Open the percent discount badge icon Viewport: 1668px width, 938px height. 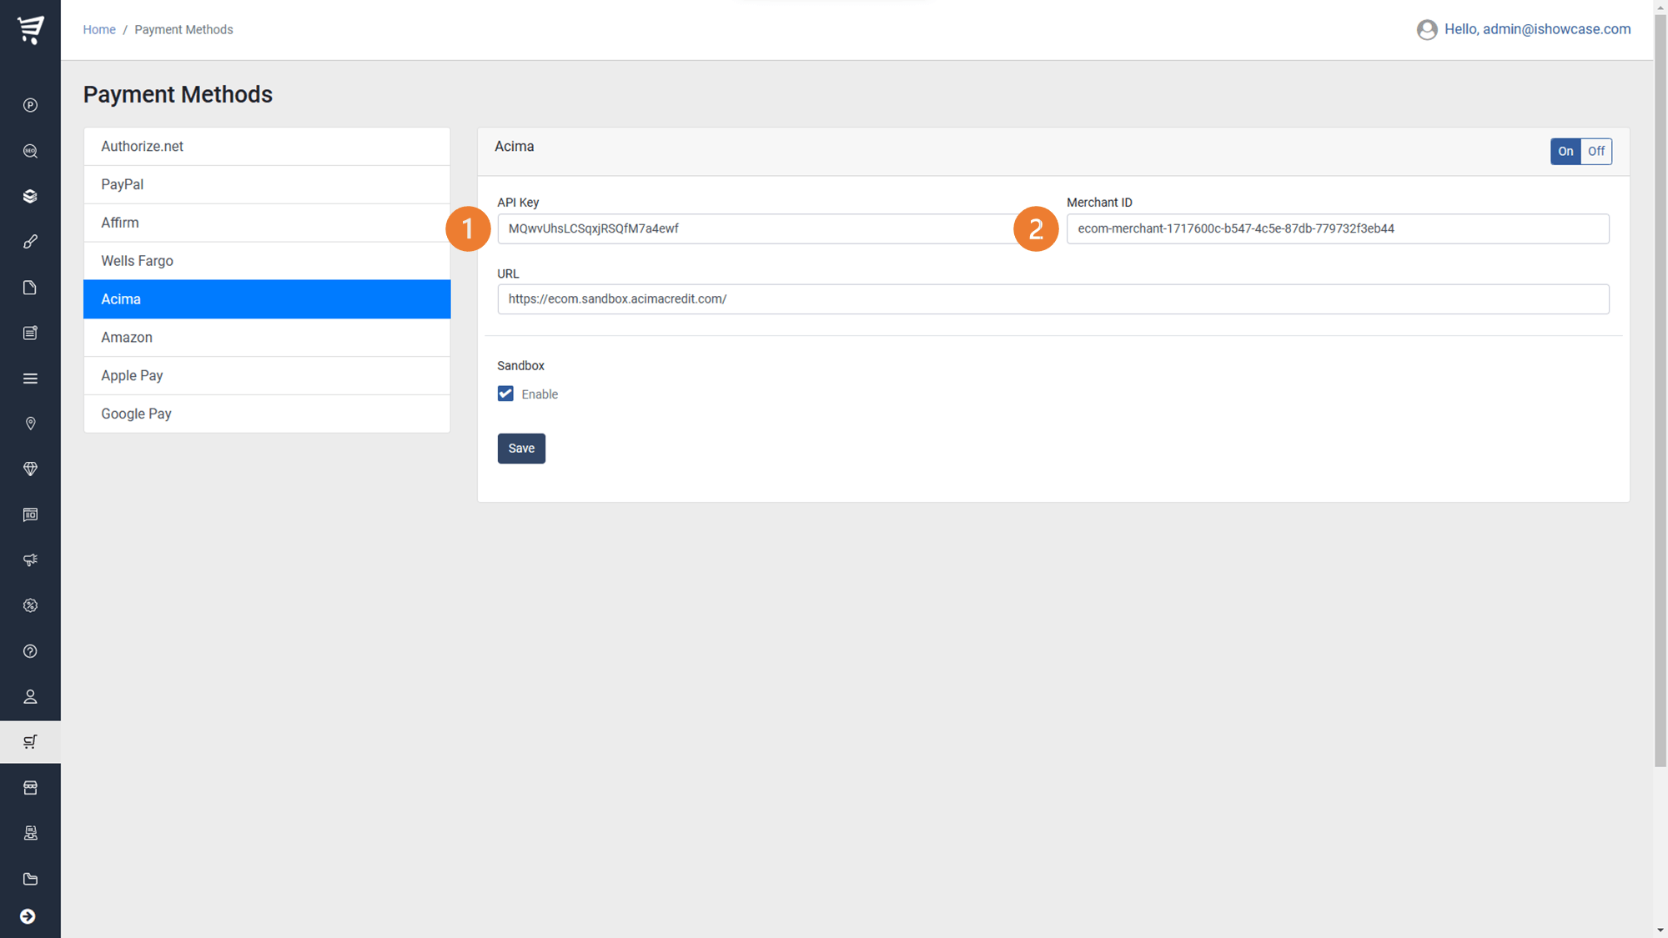click(x=30, y=605)
